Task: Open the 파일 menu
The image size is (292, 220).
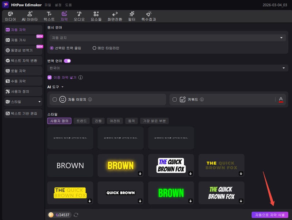Action: (48, 5)
